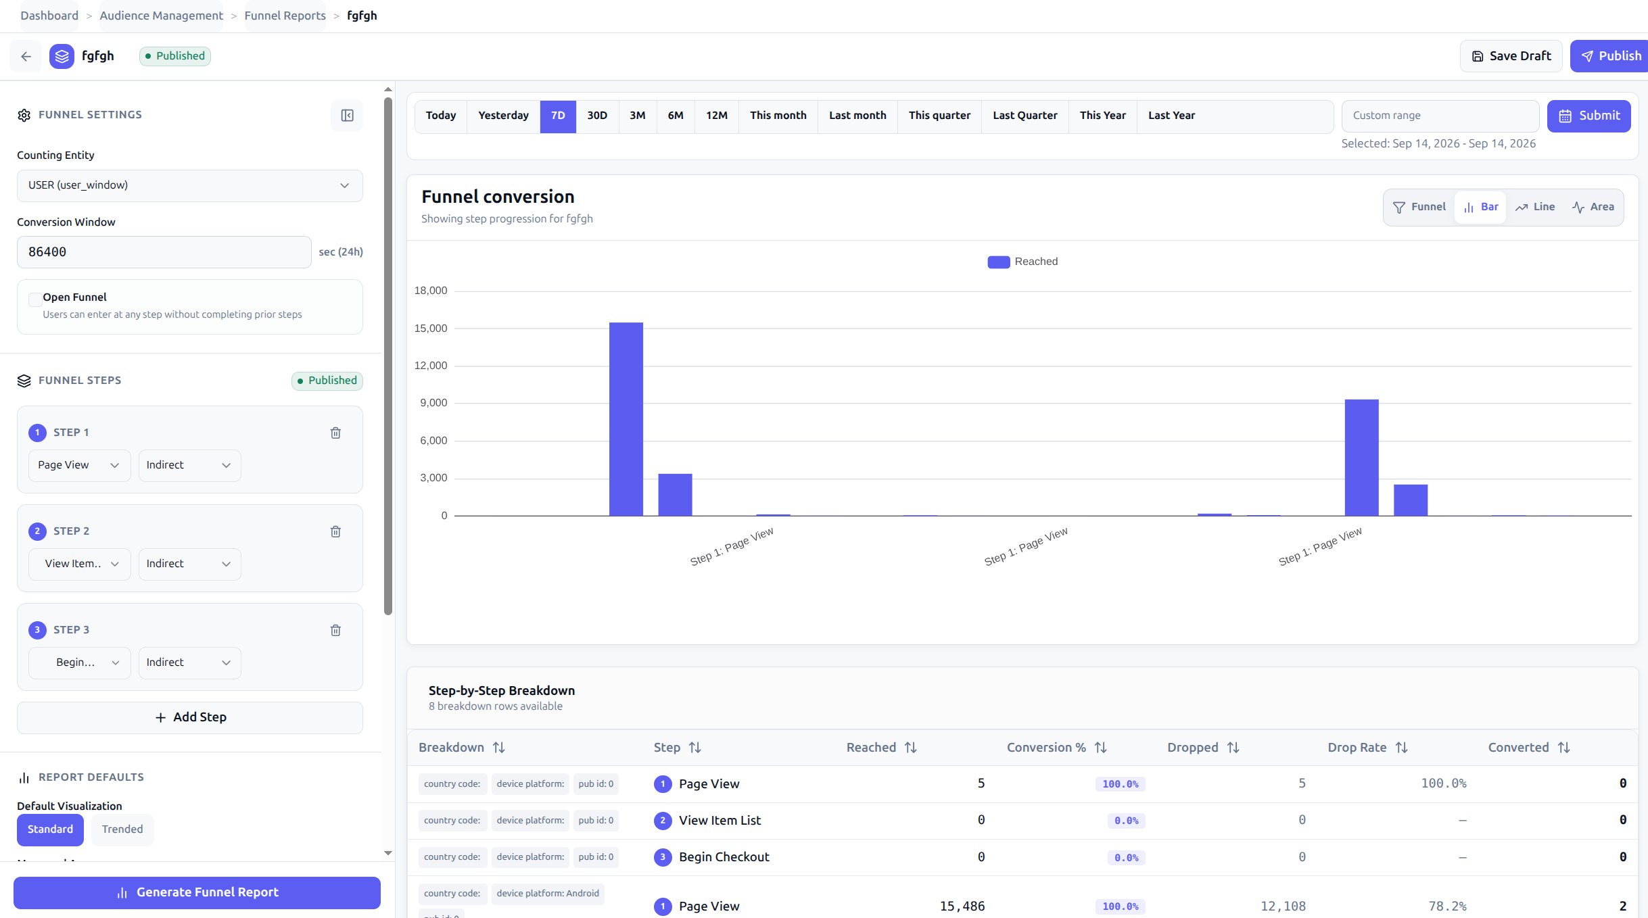1648x918 pixels.
Task: Sort table by Dropped column icon
Action: point(1233,748)
